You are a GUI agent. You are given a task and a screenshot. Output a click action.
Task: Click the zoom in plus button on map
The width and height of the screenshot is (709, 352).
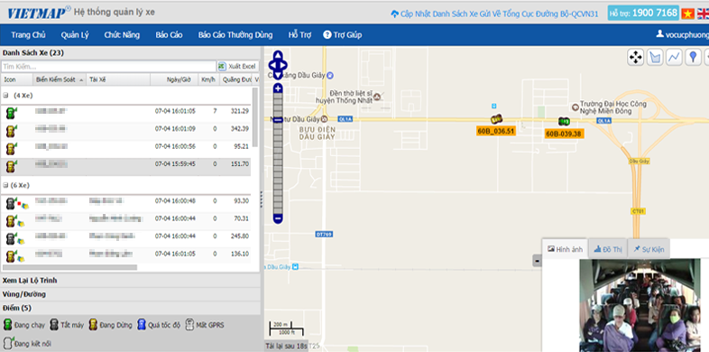point(278,88)
